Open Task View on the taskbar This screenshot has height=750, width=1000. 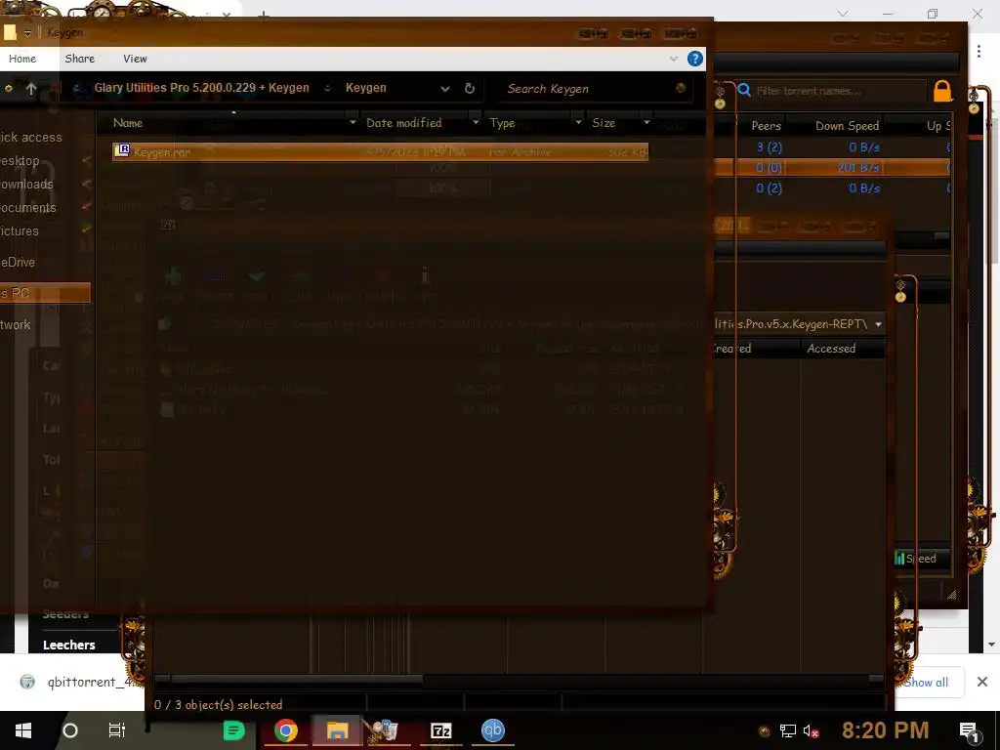click(117, 730)
